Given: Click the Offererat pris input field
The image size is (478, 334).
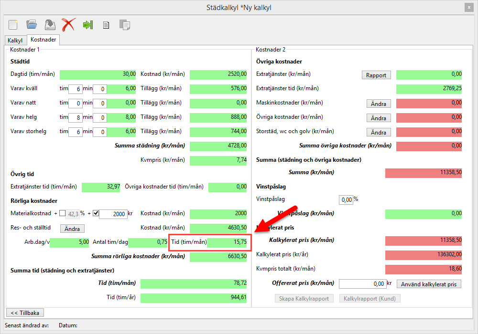Looking at the screenshot, I should click(x=362, y=284).
